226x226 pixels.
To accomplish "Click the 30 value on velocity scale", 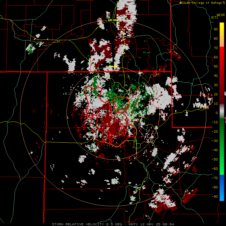I will 216,85.
